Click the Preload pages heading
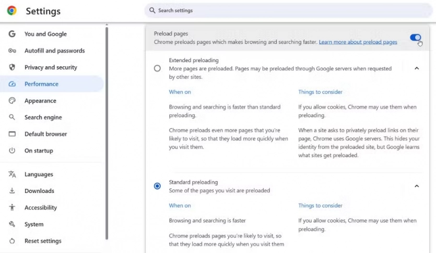The image size is (436, 253). click(171, 33)
